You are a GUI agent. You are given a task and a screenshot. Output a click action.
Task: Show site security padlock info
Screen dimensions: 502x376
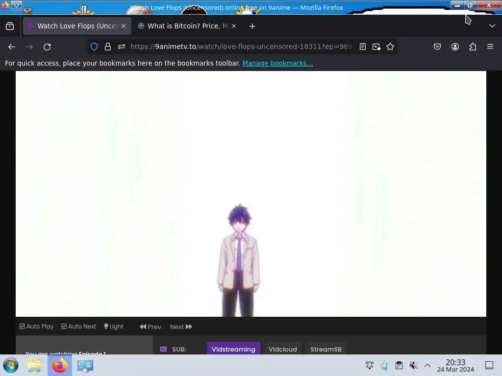[108, 47]
